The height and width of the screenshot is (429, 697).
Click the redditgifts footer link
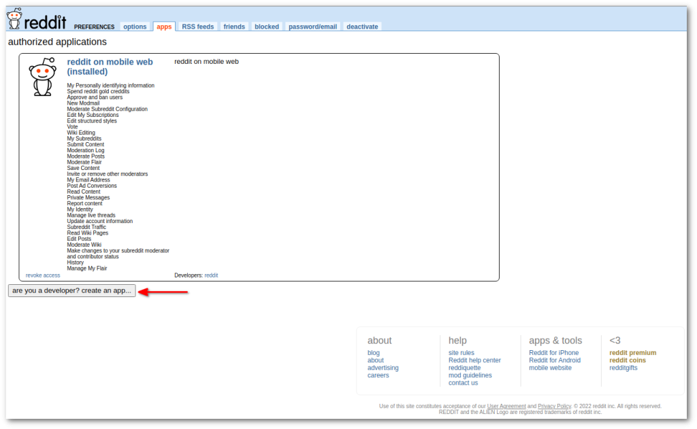[x=623, y=367]
